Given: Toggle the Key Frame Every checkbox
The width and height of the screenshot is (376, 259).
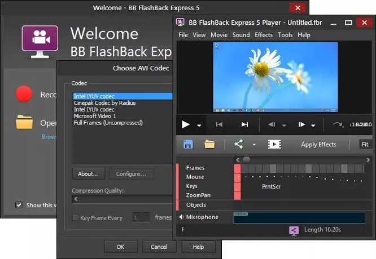Looking at the screenshot, I should 76,218.
